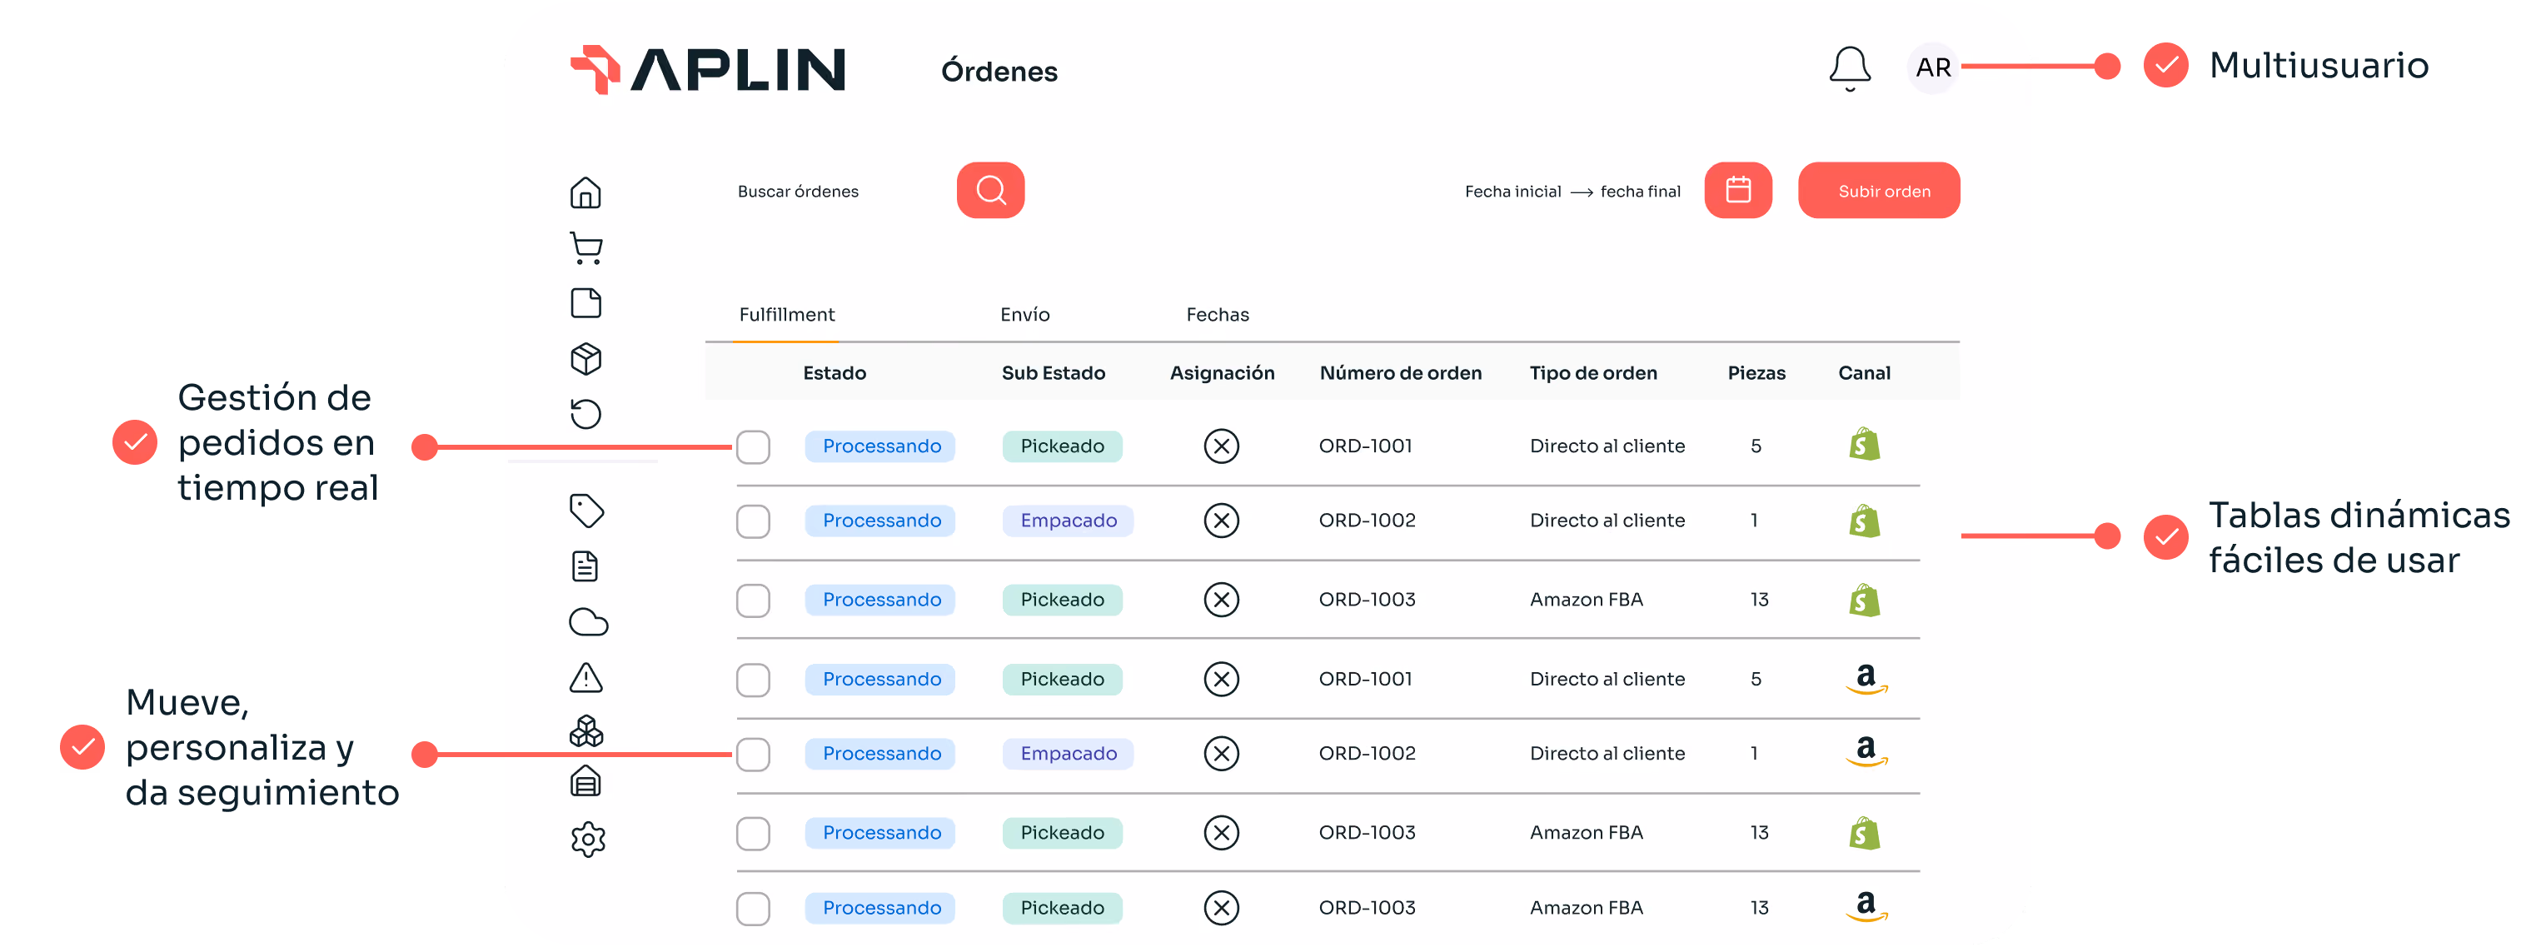Click the Número de orden column header
This screenshot has width=2536, height=947.
(1399, 373)
